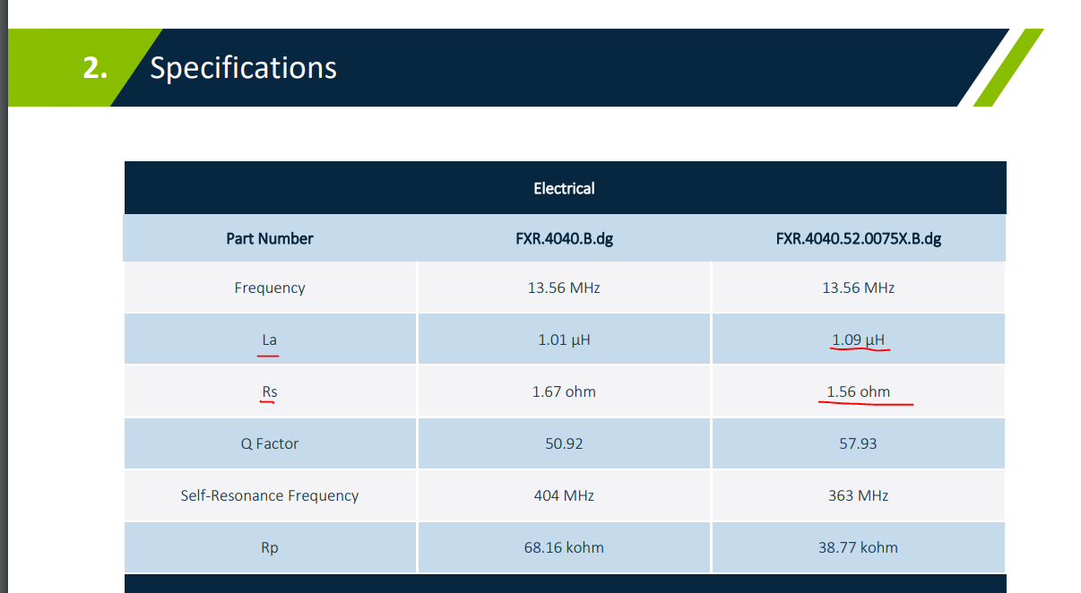The image size is (1081, 593).
Task: Select the Self-Resonance Frequency label
Action: coord(270,495)
